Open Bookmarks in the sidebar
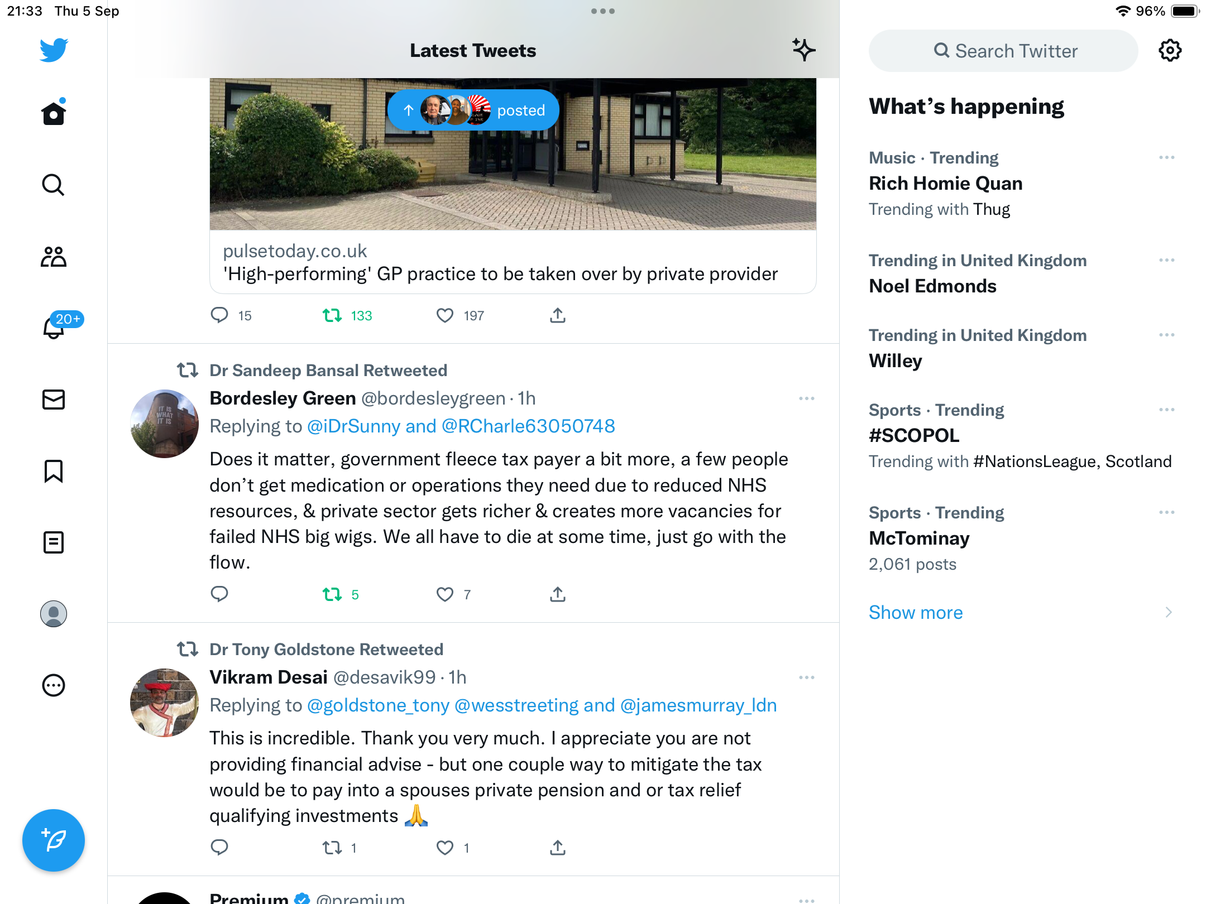 point(54,471)
